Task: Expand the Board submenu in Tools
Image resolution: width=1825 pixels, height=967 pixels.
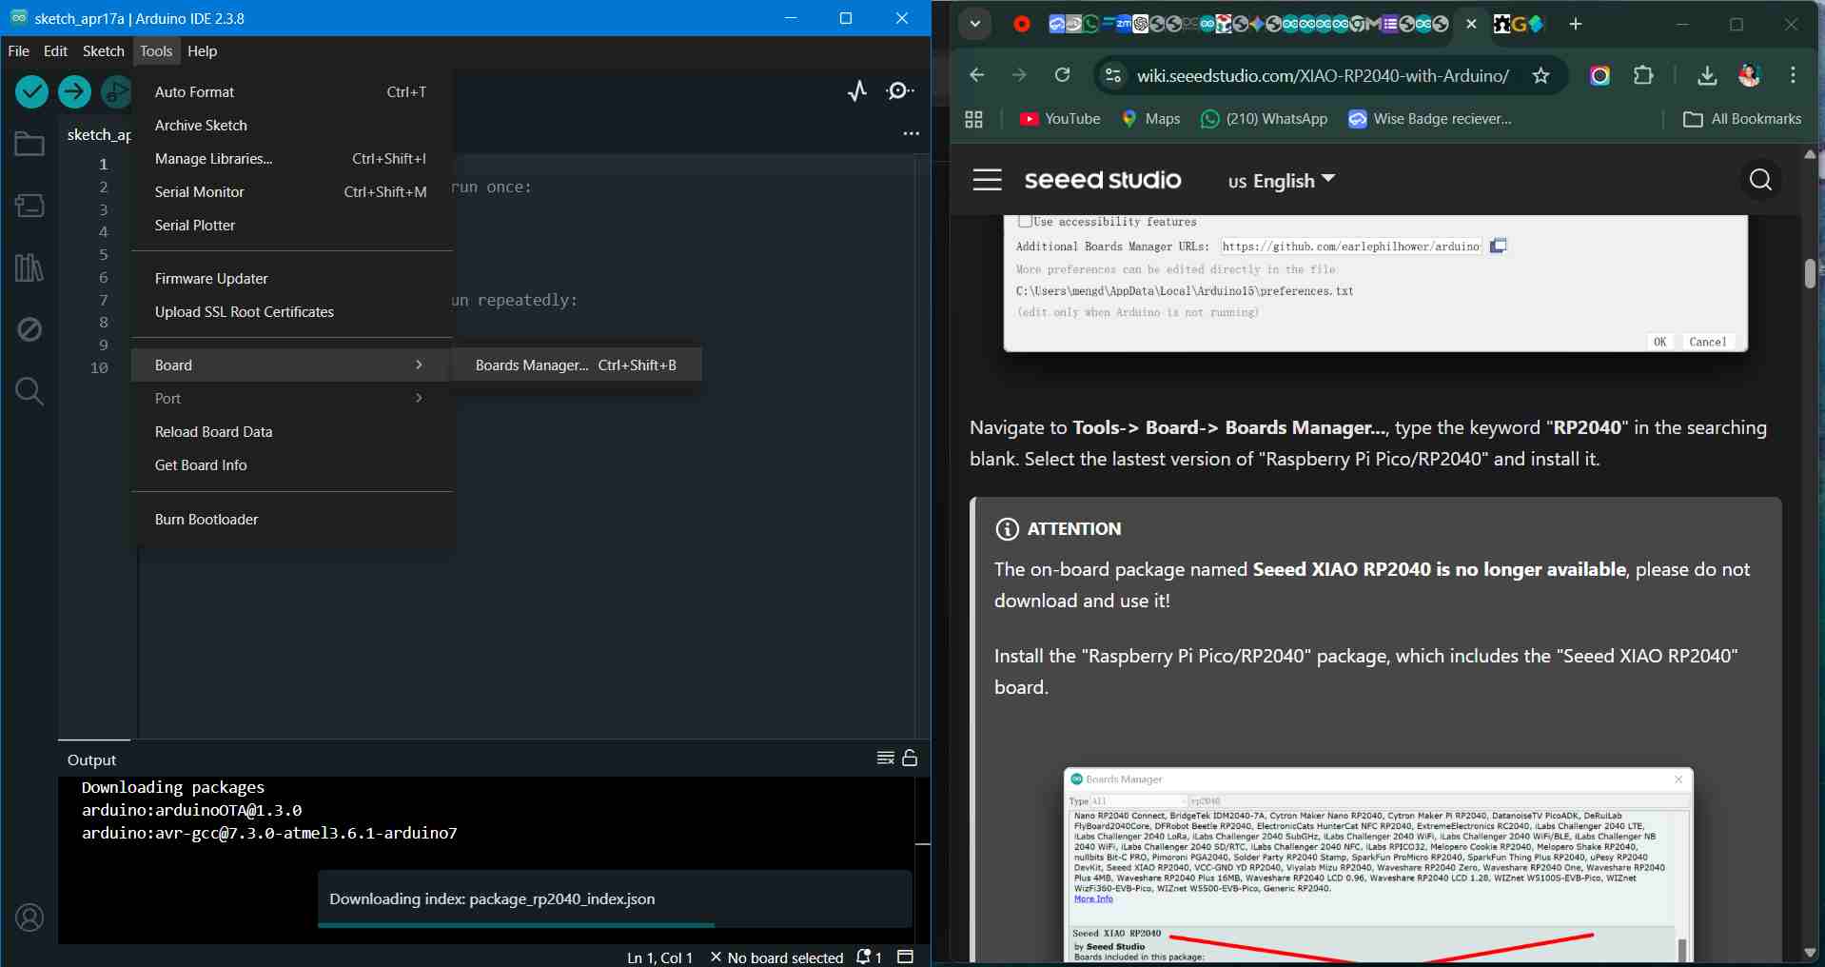Action: 292,365
